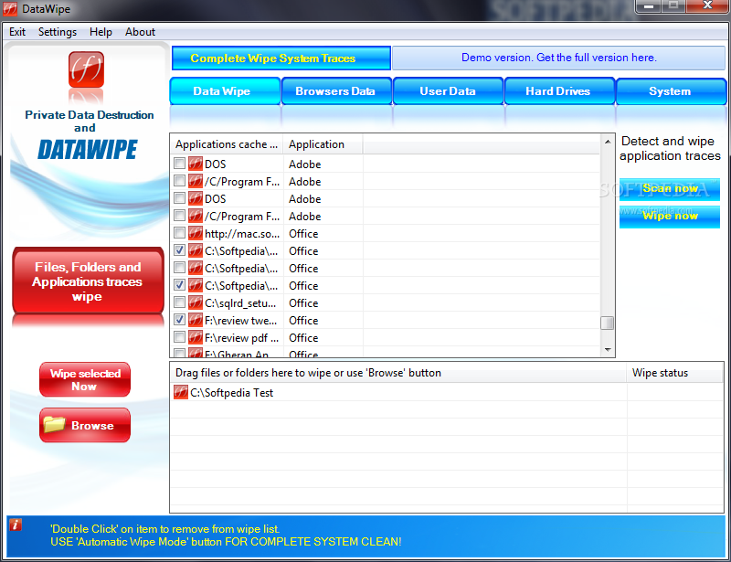
Task: Open the Help menu
Action: (x=101, y=32)
